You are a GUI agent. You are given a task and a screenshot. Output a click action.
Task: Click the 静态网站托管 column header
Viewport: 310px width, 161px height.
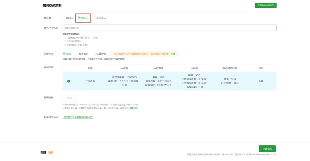pos(230,68)
